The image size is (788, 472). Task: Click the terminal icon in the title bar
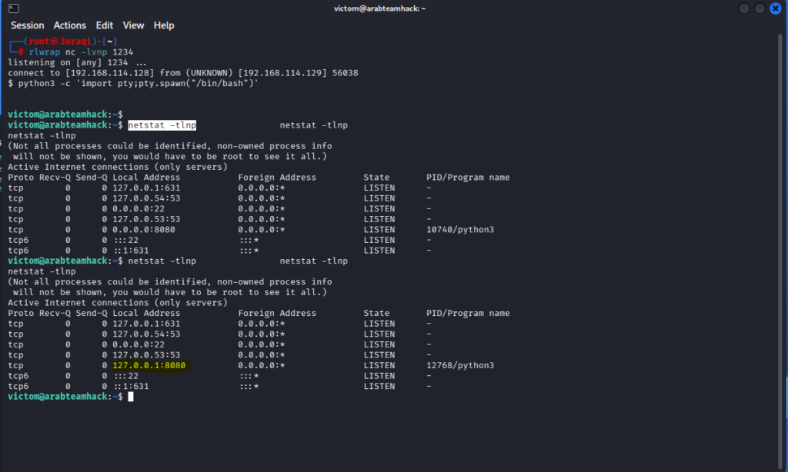tap(13, 8)
